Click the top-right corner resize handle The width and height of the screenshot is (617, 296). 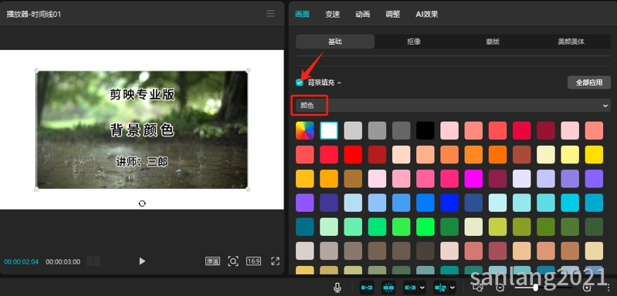click(248, 71)
